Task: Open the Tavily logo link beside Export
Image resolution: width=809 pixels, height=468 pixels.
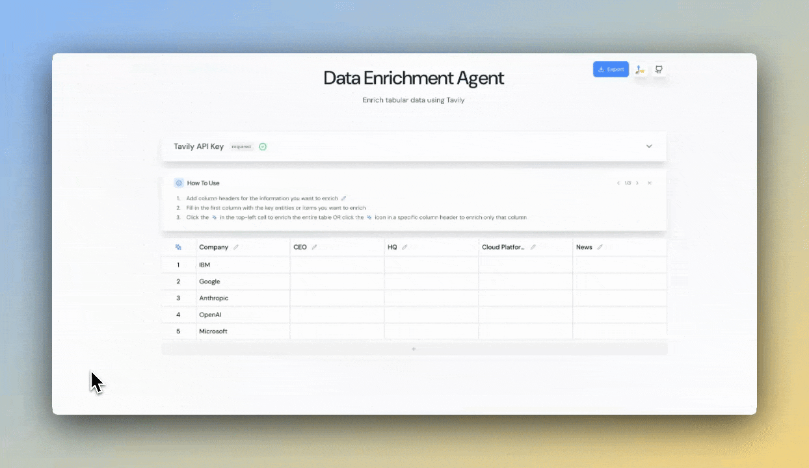Action: [640, 70]
